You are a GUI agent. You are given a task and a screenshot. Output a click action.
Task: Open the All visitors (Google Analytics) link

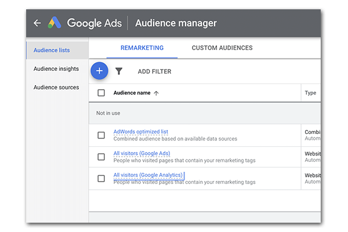pyautogui.click(x=148, y=175)
